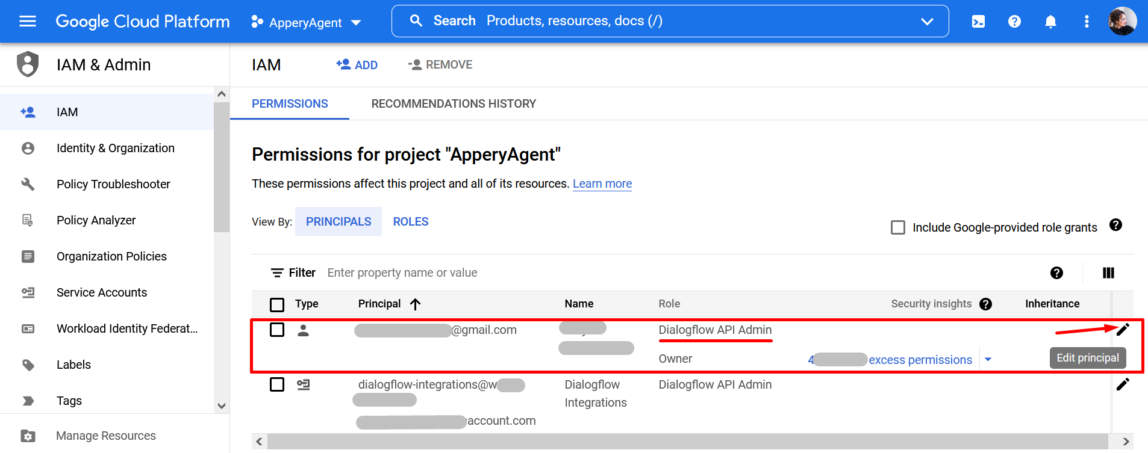Click the ADD principal button
This screenshot has height=453, width=1148.
(357, 64)
